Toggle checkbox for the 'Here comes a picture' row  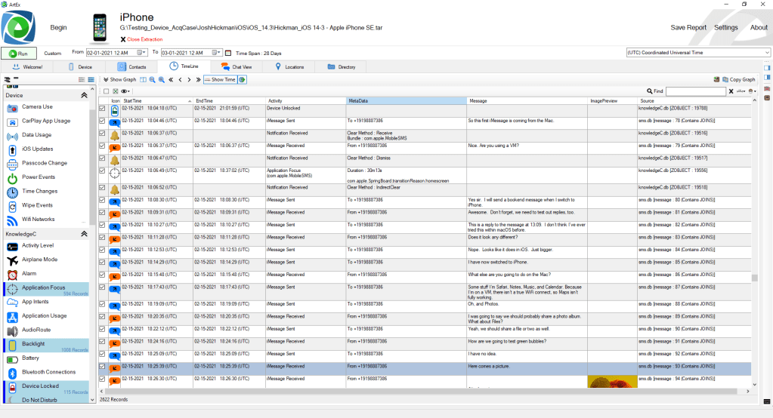(103, 367)
